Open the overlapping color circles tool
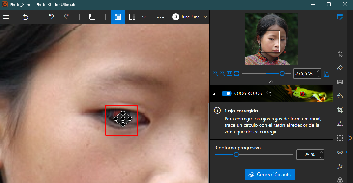Image resolution: width=353 pixels, height=183 pixels. [x=340, y=180]
